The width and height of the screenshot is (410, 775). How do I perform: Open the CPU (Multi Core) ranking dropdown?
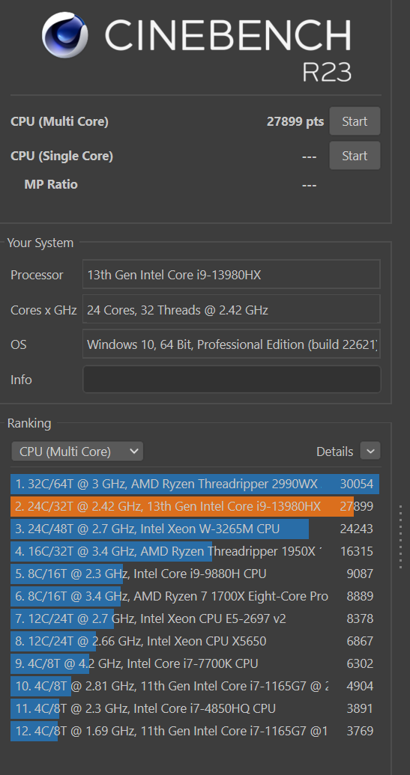[x=77, y=452]
